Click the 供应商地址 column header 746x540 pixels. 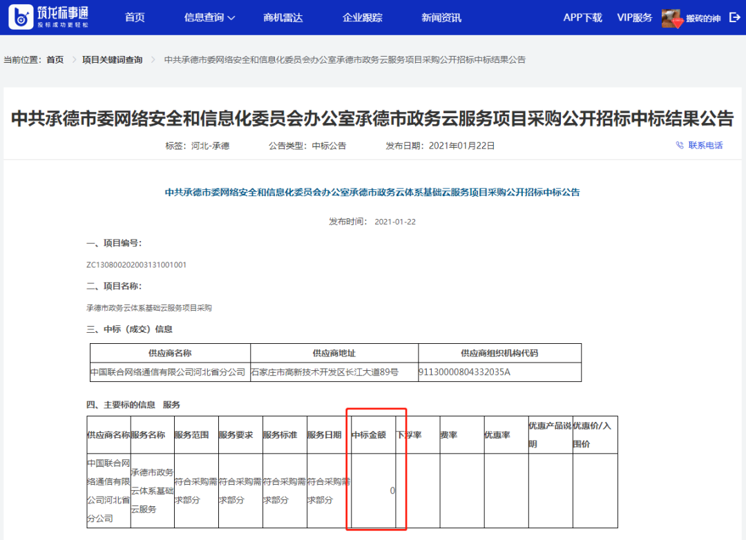click(334, 353)
